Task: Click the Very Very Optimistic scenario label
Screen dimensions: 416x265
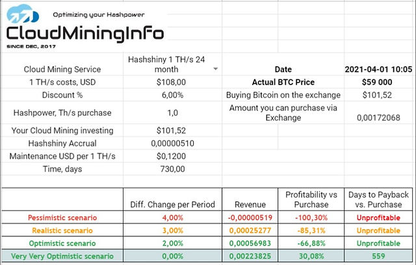Action: click(62, 257)
